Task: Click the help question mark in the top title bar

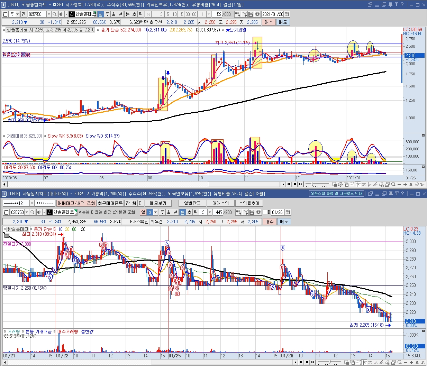Action: 402,4
